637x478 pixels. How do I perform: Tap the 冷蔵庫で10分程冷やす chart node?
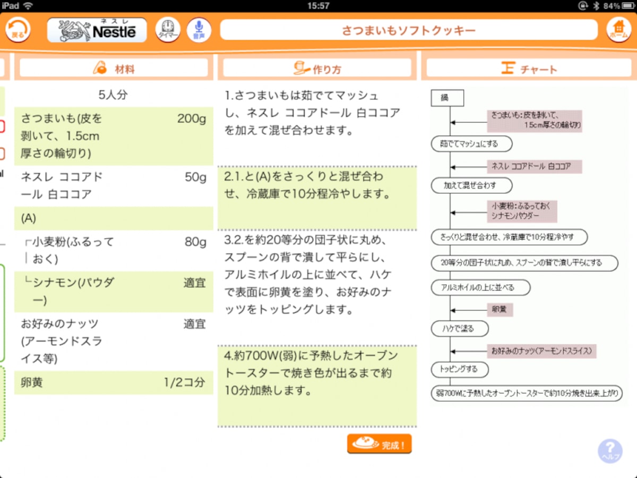coord(510,237)
